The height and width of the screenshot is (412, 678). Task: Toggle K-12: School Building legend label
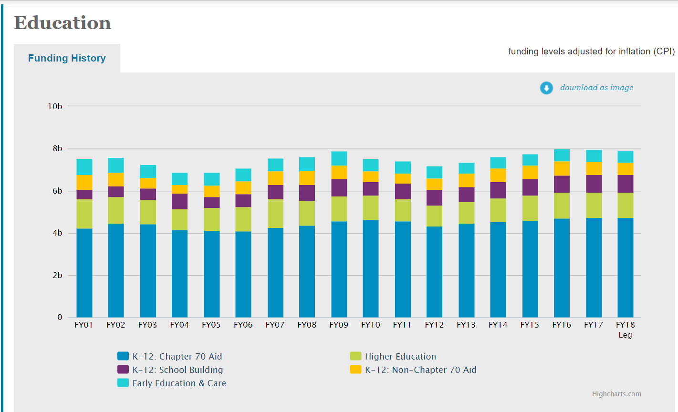click(177, 370)
